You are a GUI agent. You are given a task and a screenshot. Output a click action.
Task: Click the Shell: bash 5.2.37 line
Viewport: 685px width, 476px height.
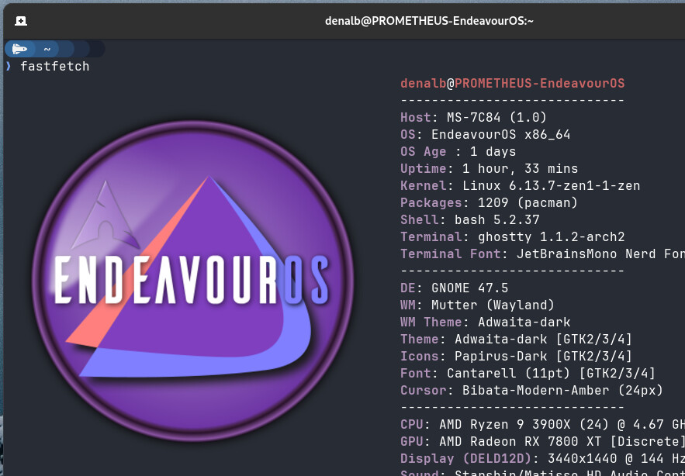470,219
